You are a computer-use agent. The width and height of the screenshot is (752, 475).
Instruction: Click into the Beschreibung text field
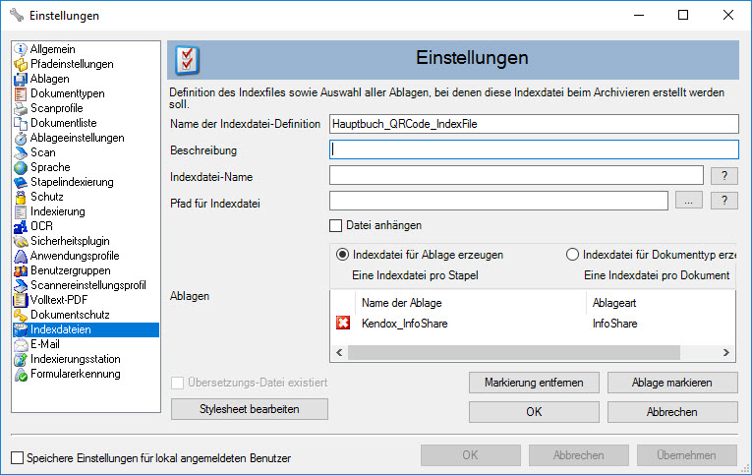click(534, 150)
